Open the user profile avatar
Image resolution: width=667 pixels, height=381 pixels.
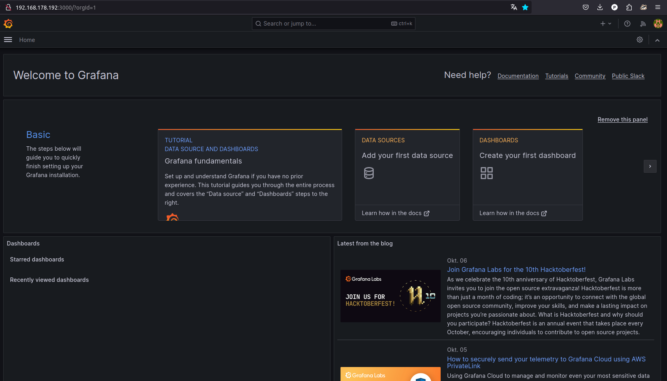[x=658, y=24]
